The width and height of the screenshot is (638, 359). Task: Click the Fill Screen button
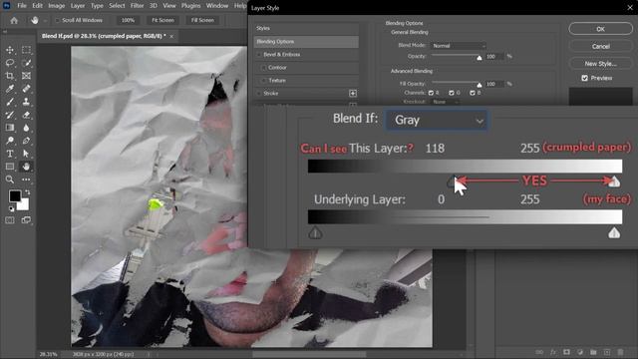coord(202,20)
